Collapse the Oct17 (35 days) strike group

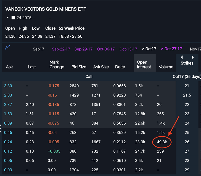click(187, 77)
